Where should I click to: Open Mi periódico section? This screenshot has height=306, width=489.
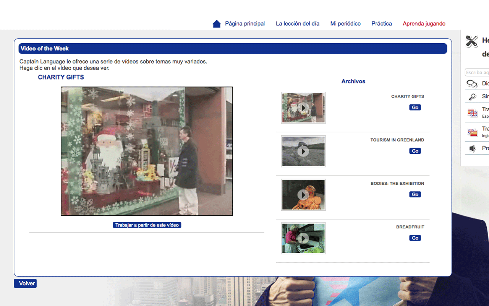[x=345, y=24]
